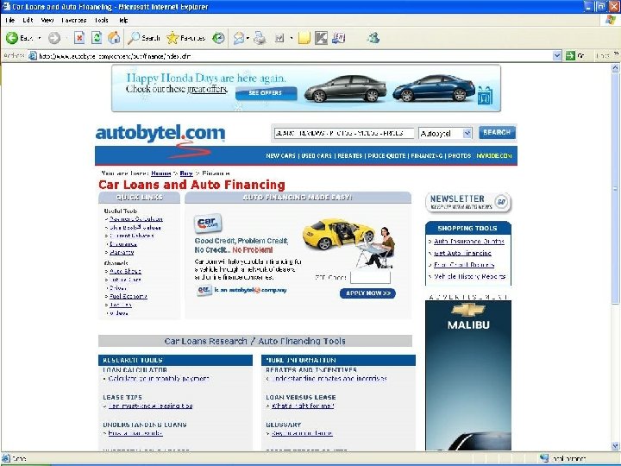Click the Refresh page icon
This screenshot has width=621, height=466.
[x=97, y=38]
